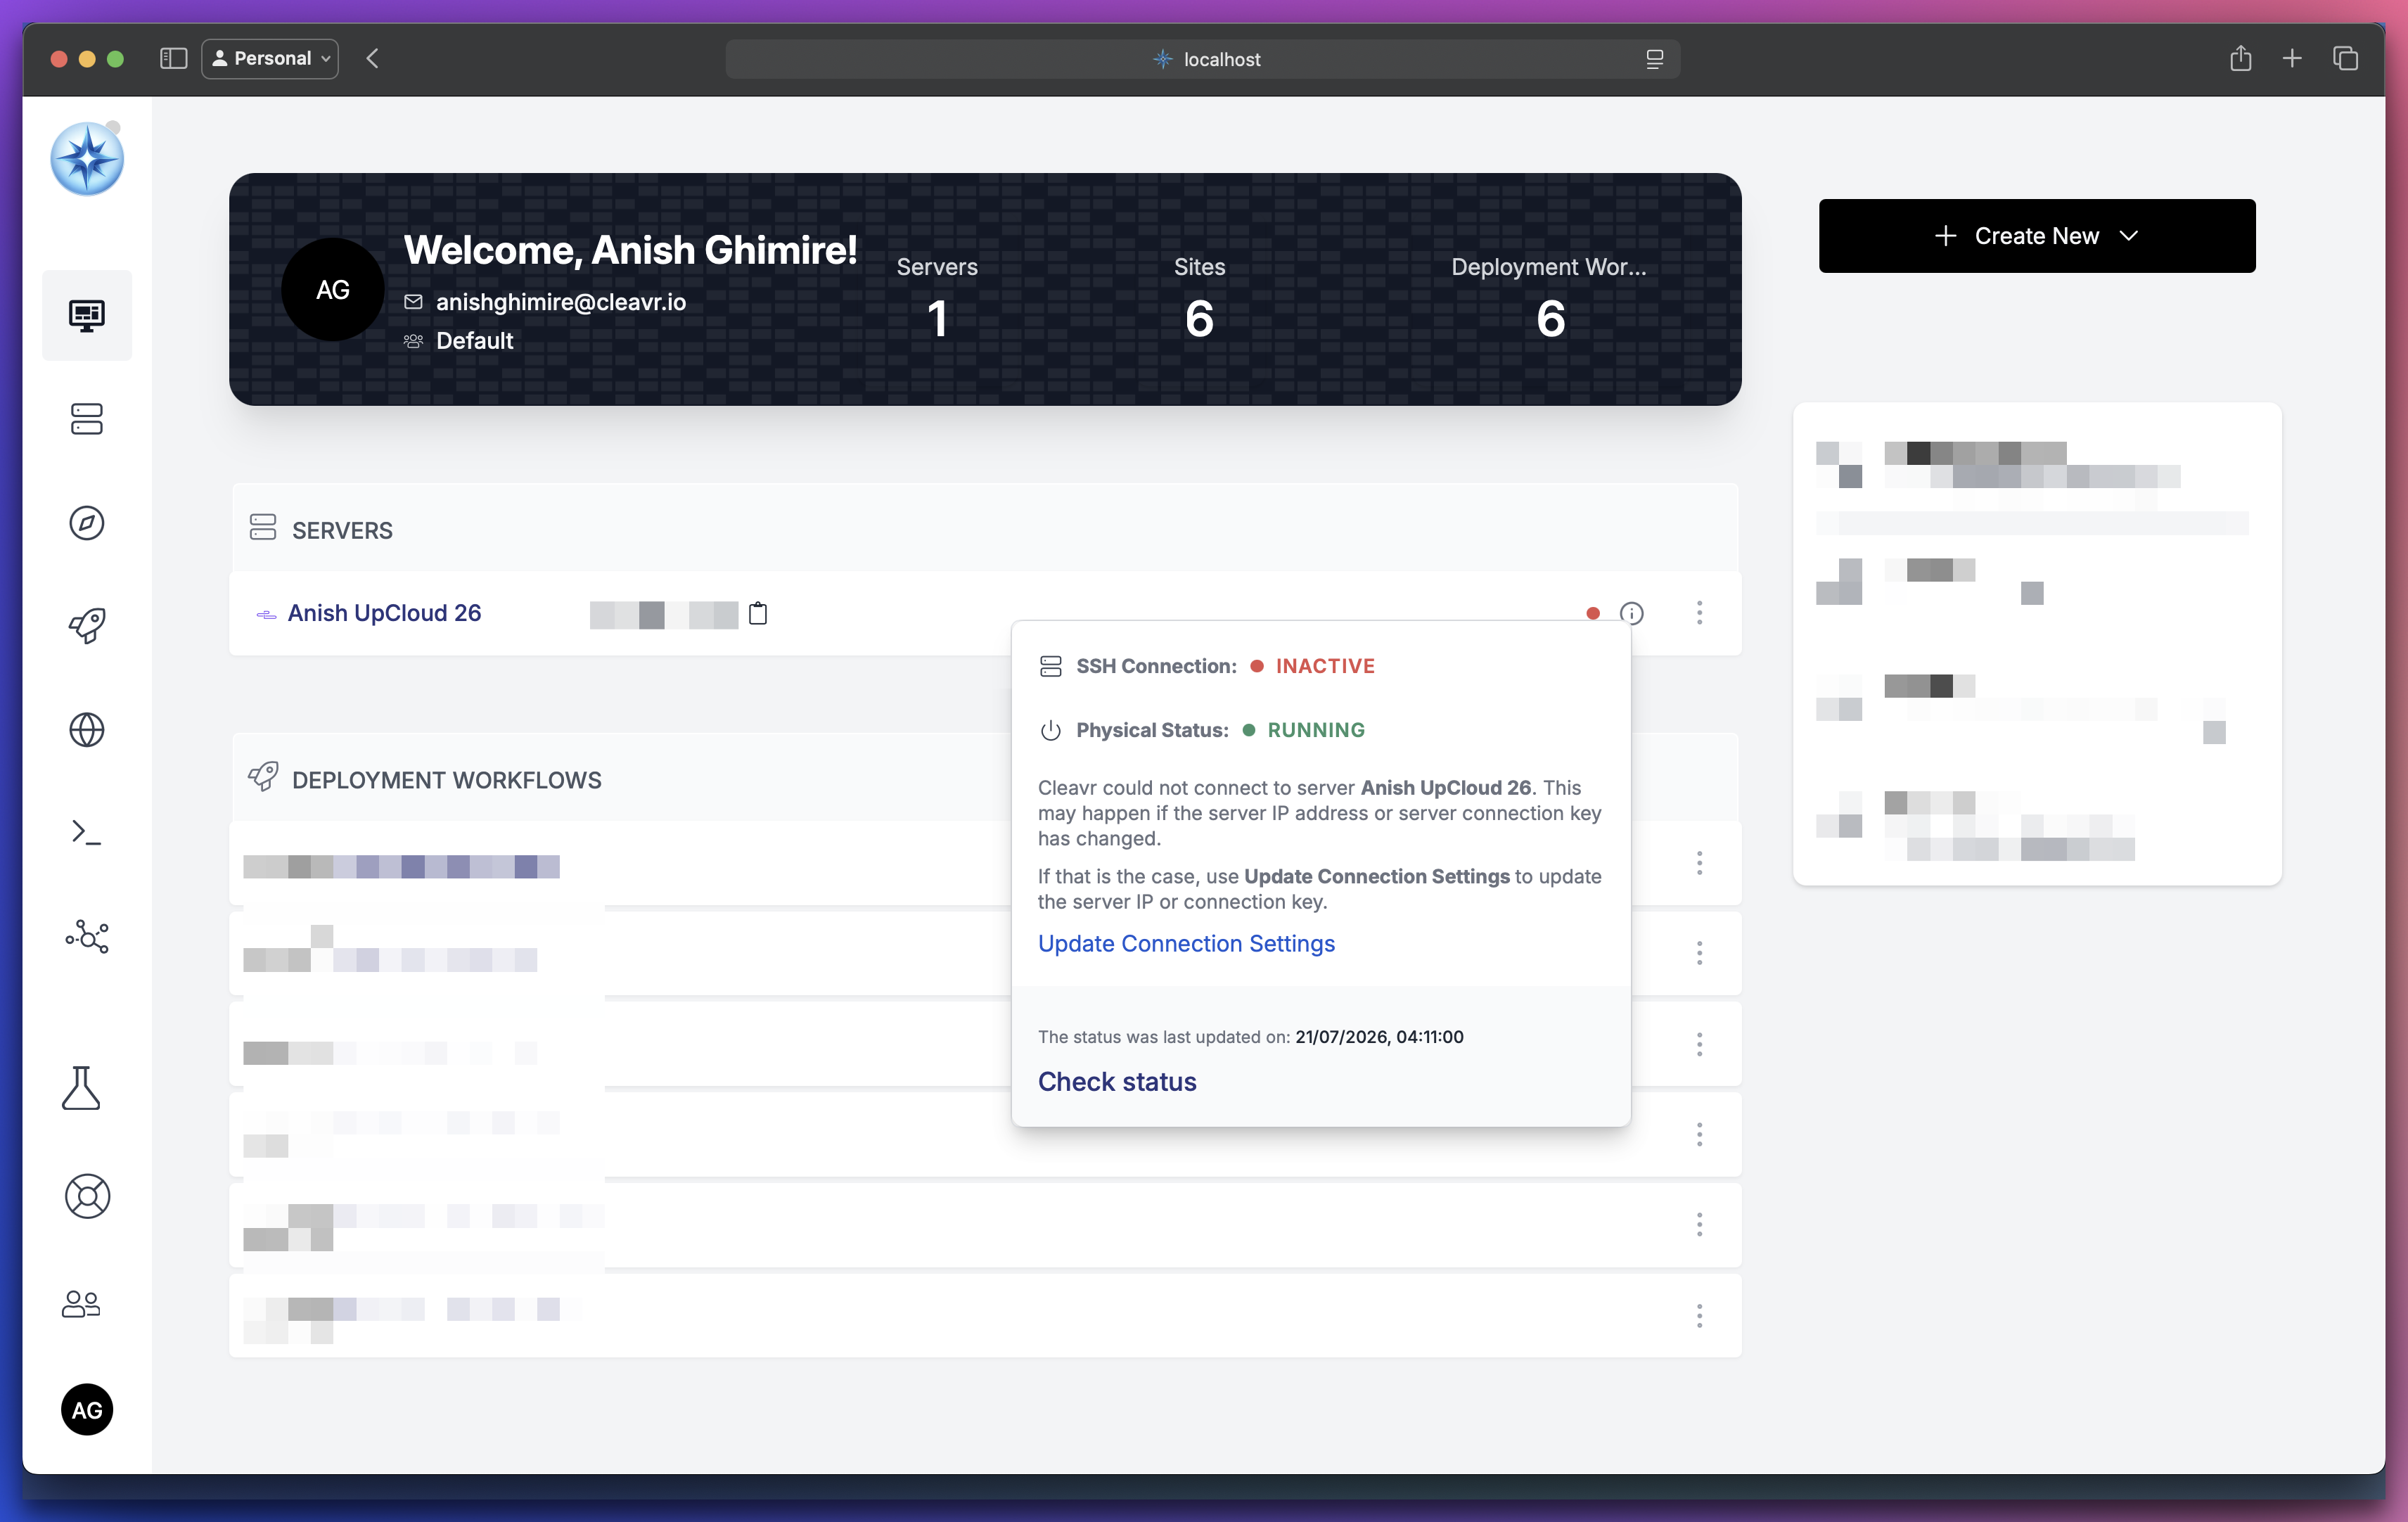Screen dimensions: 2408x1522
Task: Open the compass explore icon in sidebar
Action: tap(87, 522)
